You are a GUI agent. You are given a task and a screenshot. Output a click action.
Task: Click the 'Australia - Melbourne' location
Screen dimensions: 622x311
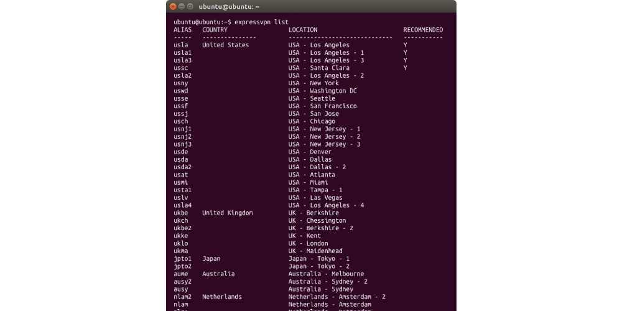[326, 274]
